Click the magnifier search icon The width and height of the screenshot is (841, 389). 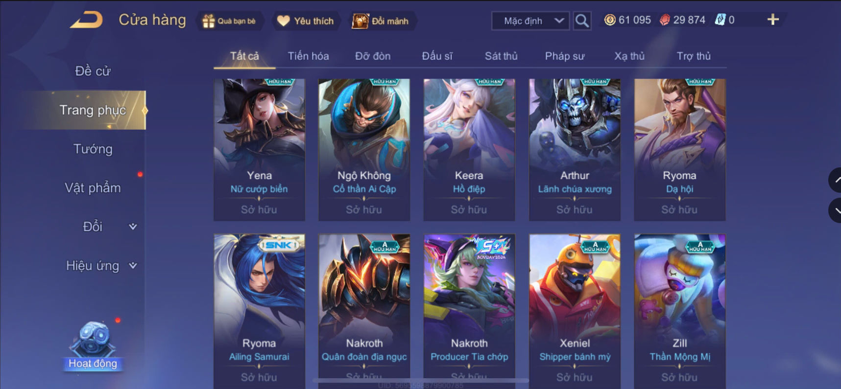pyautogui.click(x=582, y=21)
